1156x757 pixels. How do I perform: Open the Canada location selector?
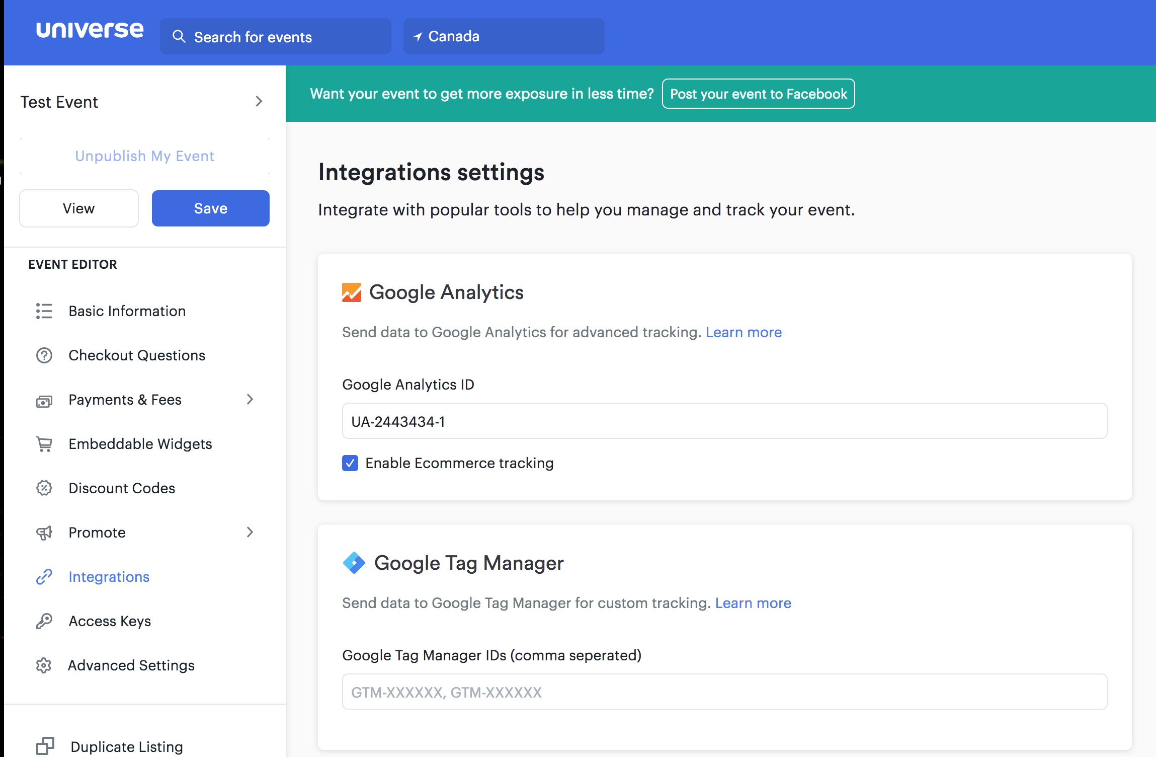(x=504, y=36)
